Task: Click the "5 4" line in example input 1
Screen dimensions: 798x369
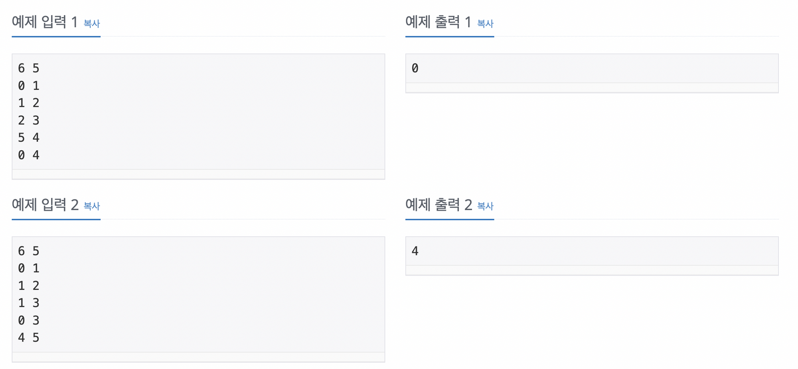Action: point(28,138)
